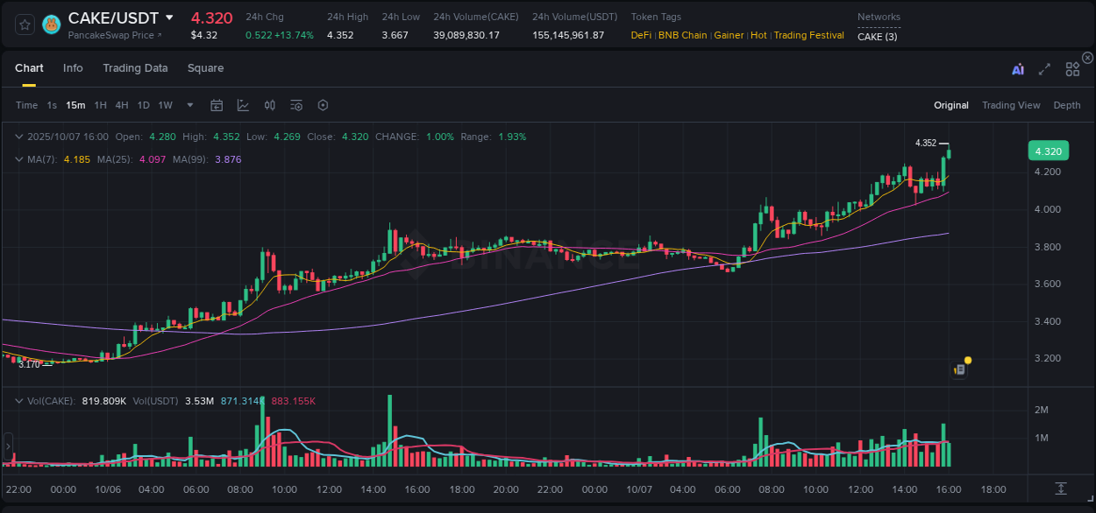Image resolution: width=1096 pixels, height=513 pixels.
Task: Select the chart style icon
Action: [243, 105]
